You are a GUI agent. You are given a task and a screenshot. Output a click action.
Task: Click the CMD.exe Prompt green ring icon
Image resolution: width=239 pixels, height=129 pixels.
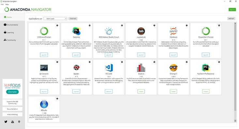pyautogui.click(x=44, y=31)
